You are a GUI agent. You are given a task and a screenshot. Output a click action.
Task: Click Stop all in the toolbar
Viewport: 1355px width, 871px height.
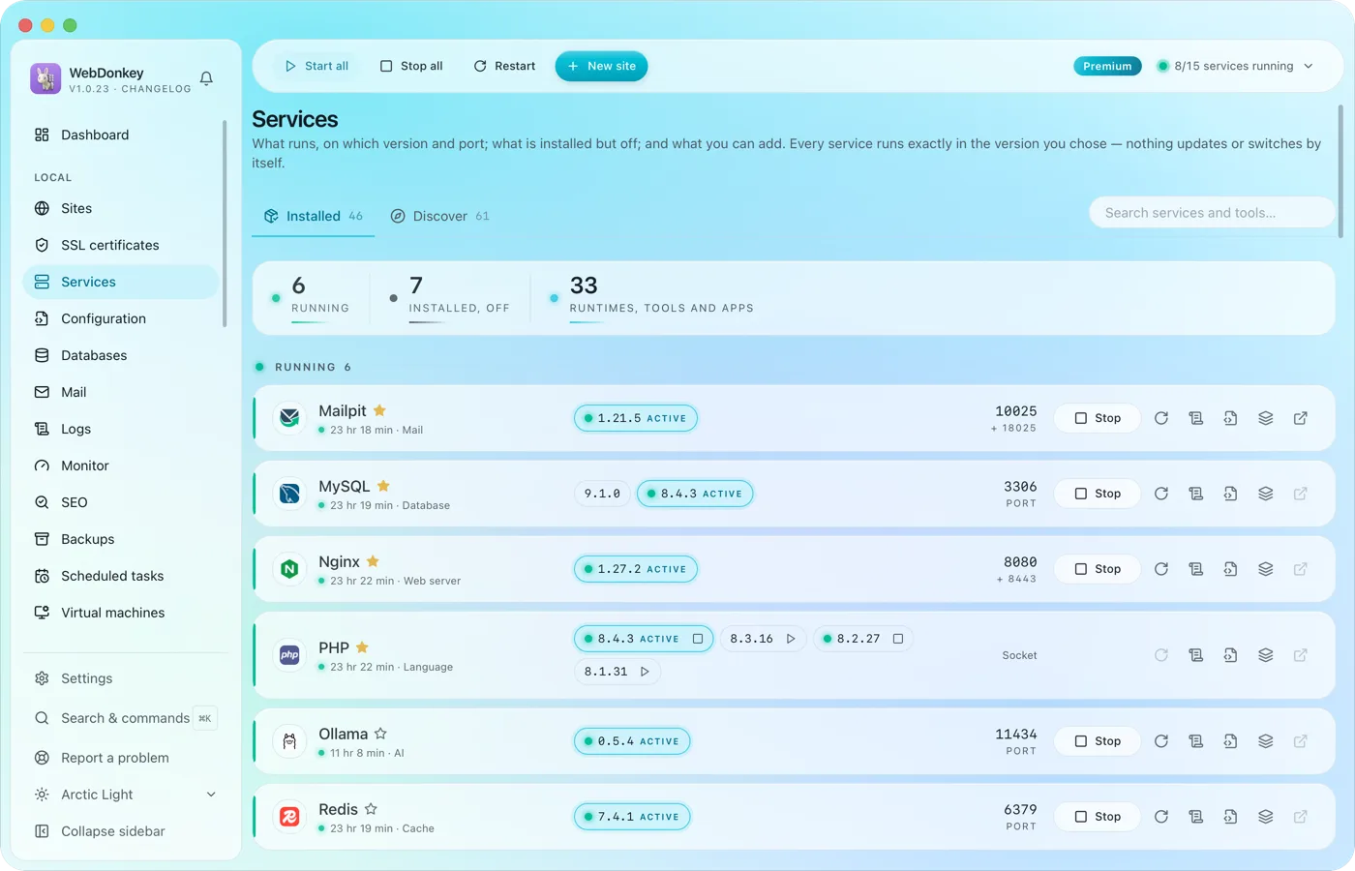pyautogui.click(x=411, y=66)
